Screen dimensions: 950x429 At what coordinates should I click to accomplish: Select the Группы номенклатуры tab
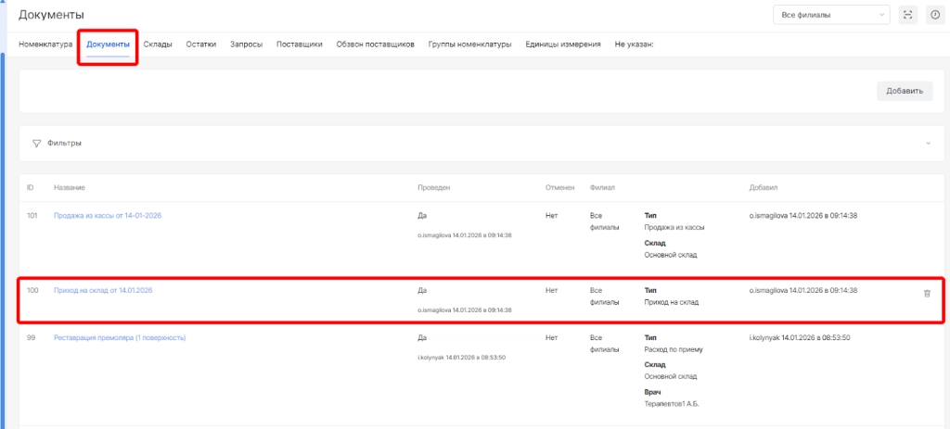(469, 44)
